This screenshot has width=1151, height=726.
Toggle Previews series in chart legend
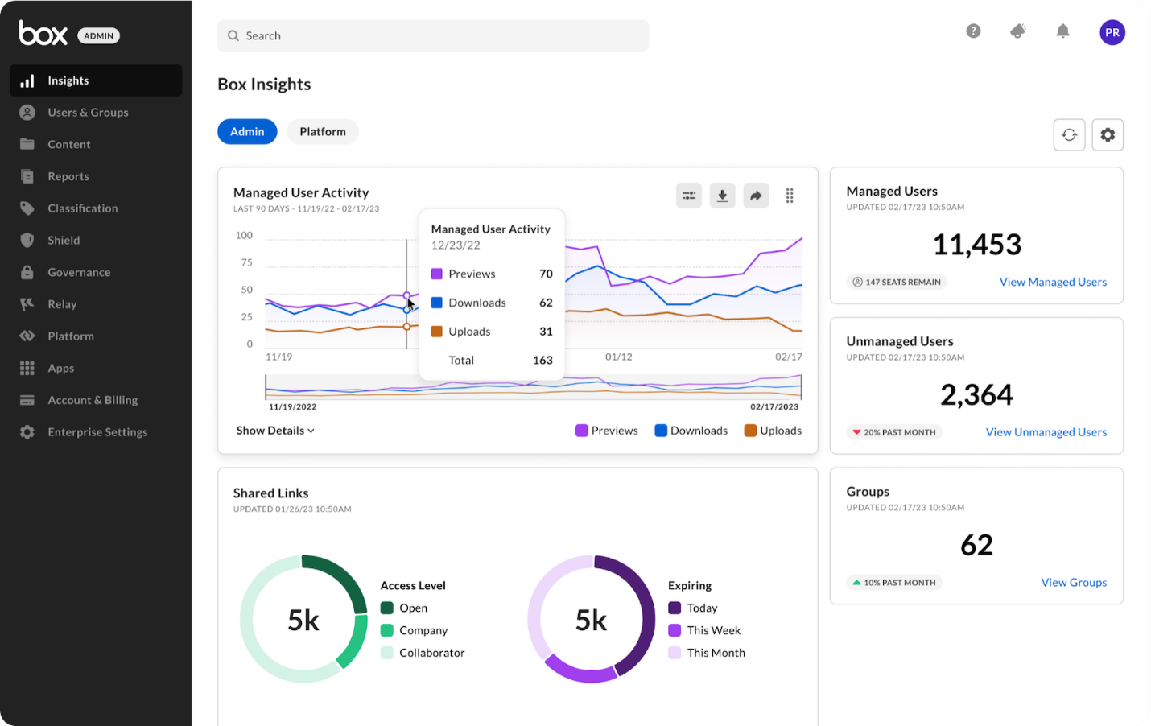607,431
